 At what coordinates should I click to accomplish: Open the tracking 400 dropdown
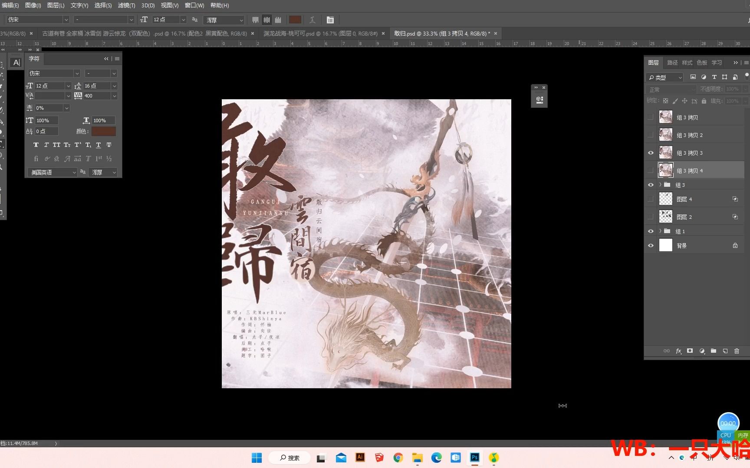click(114, 96)
